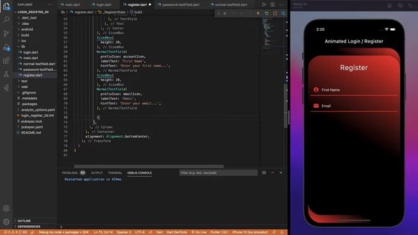Open editor more actions ellipsis
The width and height of the screenshot is (418, 235).
tap(281, 5)
